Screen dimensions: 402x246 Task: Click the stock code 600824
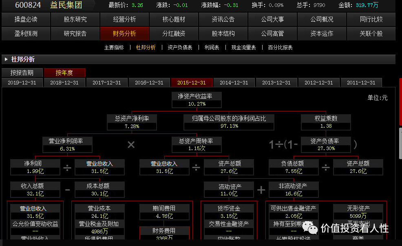pos(28,5)
